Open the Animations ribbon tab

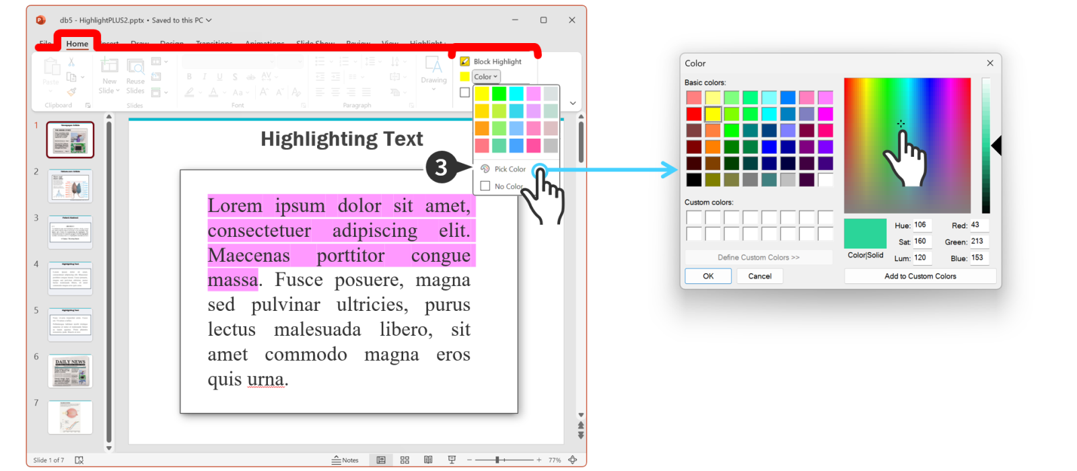(x=265, y=44)
